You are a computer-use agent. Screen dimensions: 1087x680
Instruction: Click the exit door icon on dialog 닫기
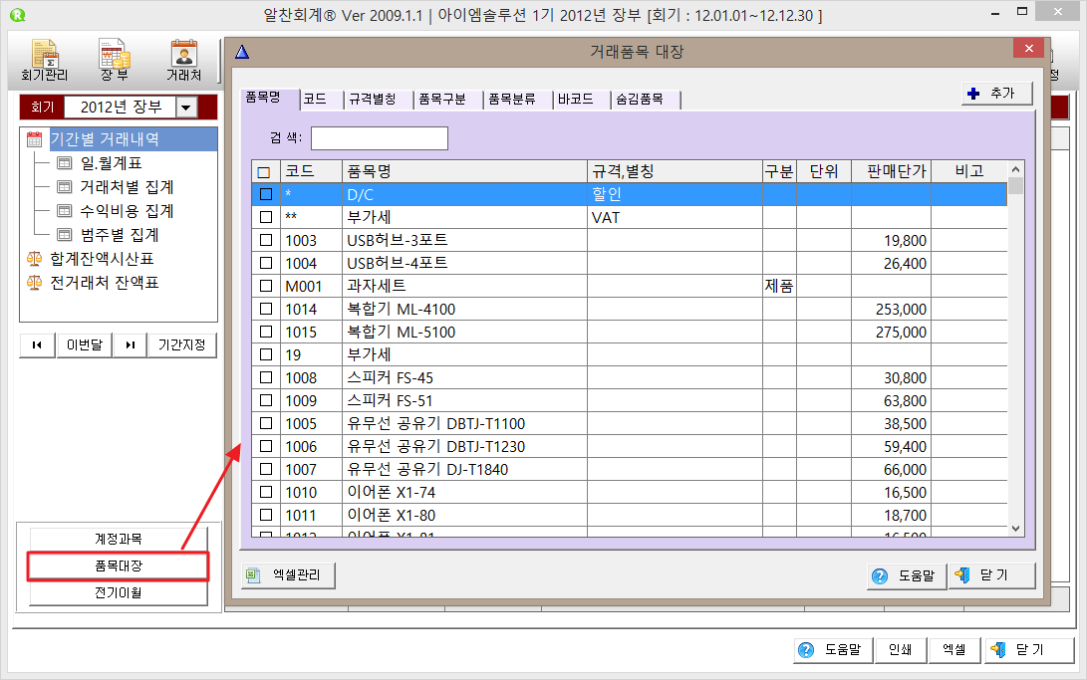pyautogui.click(x=962, y=574)
